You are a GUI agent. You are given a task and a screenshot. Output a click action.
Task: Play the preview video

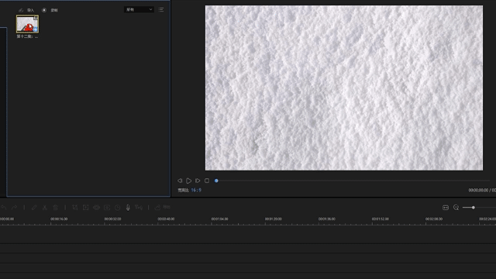(x=188, y=181)
